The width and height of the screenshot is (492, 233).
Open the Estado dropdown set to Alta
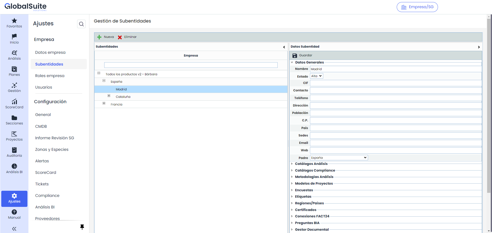click(x=317, y=76)
